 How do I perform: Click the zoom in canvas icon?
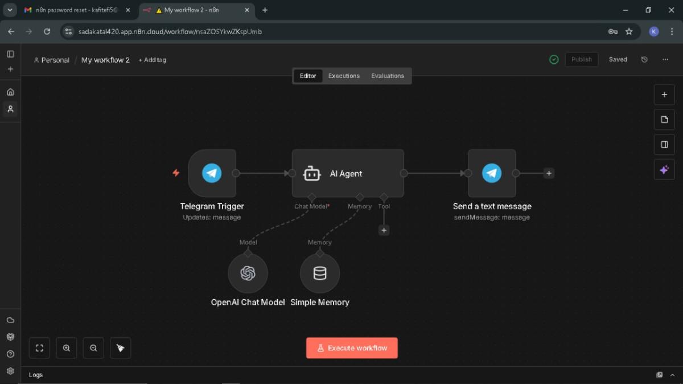tap(67, 348)
